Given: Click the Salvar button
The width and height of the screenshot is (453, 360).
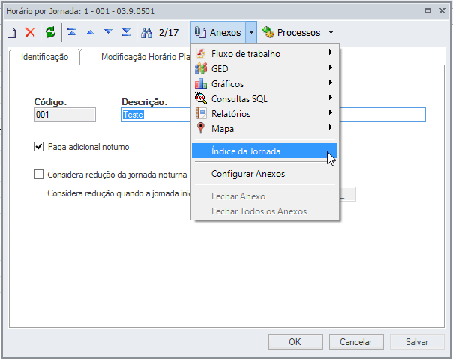Looking at the screenshot, I should point(417,342).
